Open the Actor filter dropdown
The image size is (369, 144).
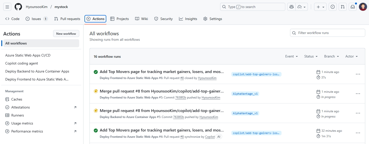pyautogui.click(x=351, y=56)
